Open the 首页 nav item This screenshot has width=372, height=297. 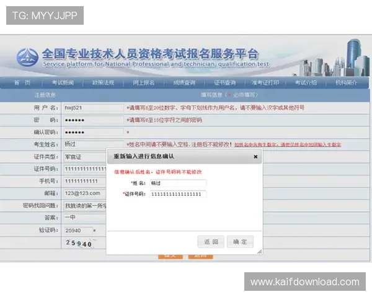(22, 83)
